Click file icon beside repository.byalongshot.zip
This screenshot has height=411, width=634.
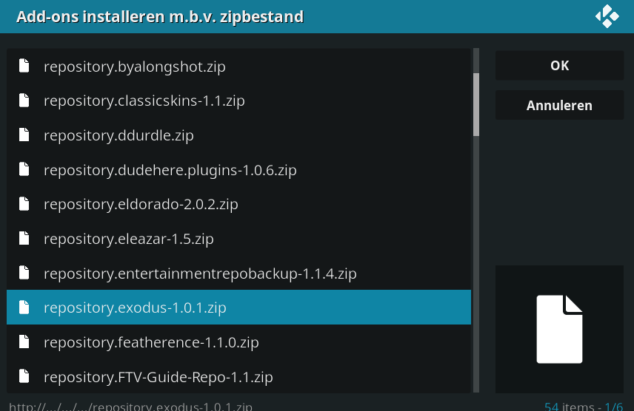pyautogui.click(x=24, y=66)
